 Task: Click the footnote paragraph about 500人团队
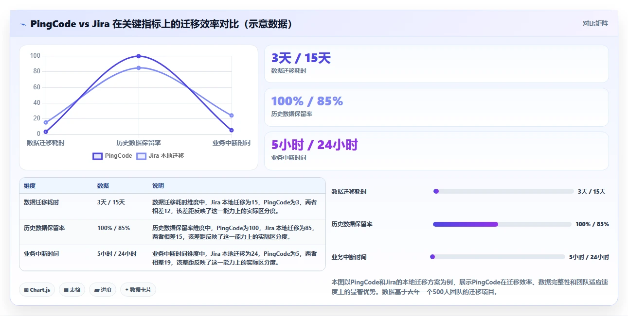[x=470, y=287]
